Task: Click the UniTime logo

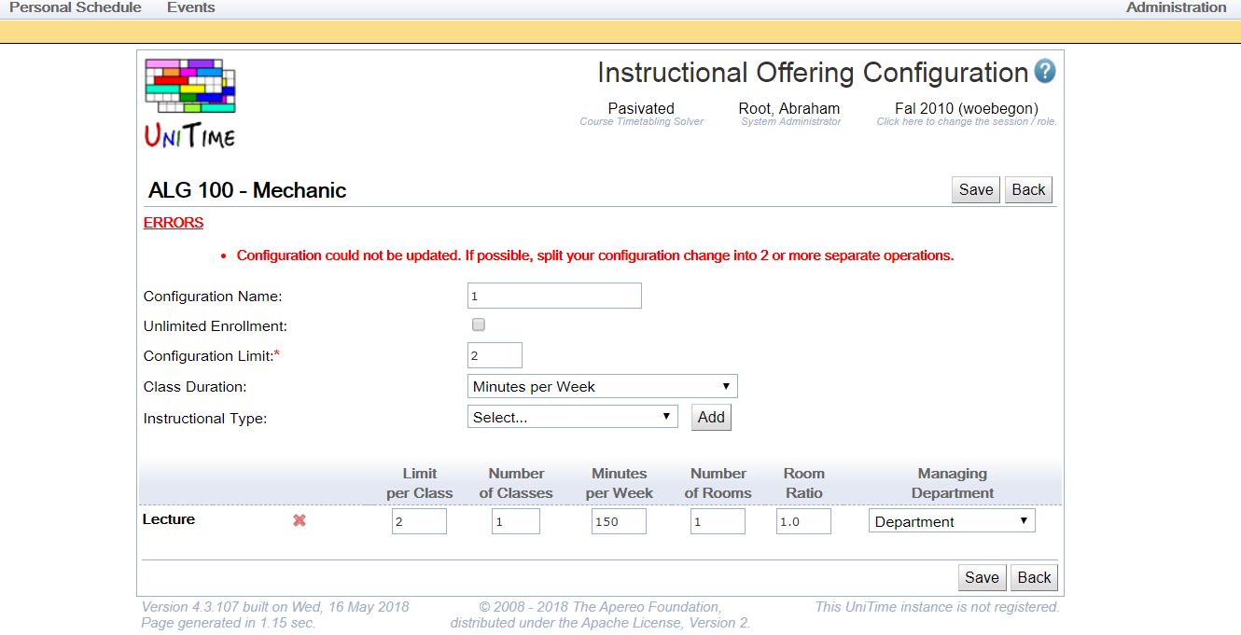Action: click(188, 101)
